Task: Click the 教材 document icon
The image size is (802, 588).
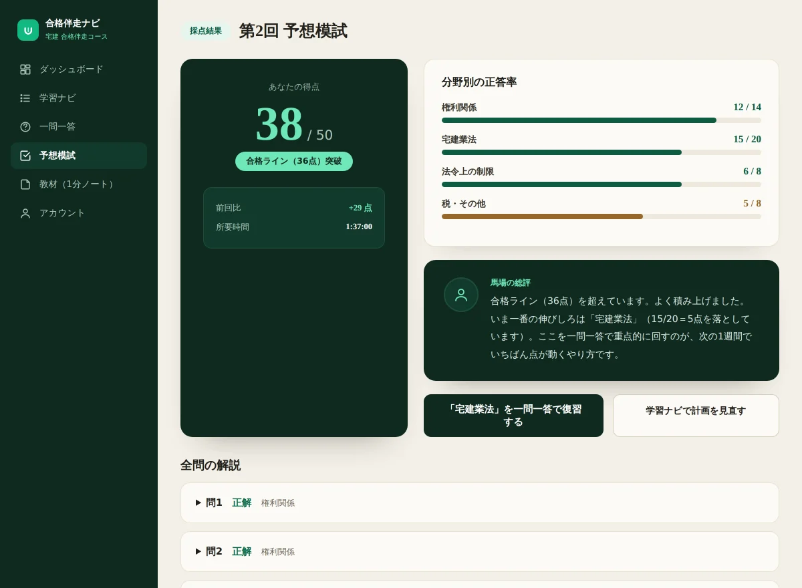Action: pos(25,184)
